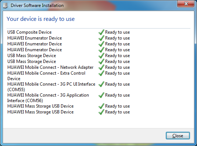Click "Ready to use" status for COM56 interface
The height and width of the screenshot is (146, 197).
point(118,95)
